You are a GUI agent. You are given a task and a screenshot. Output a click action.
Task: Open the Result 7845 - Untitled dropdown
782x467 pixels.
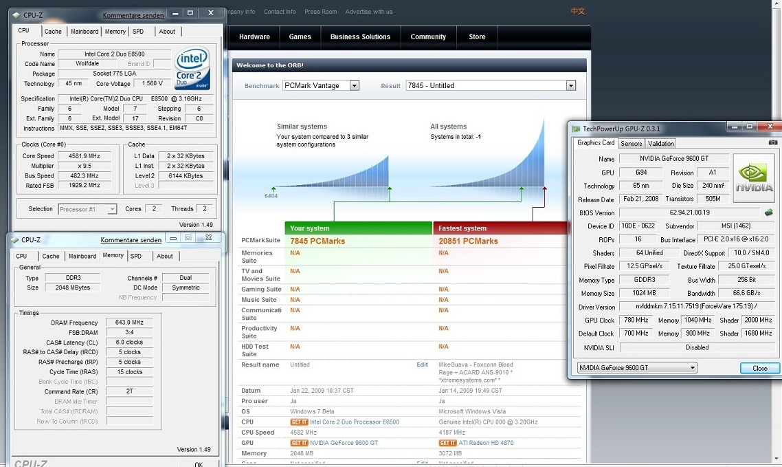click(x=571, y=86)
